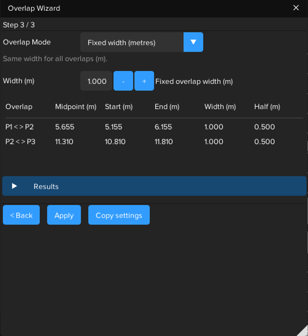Click the 6.155 end value cell
This screenshot has height=336, width=308.
click(163, 127)
